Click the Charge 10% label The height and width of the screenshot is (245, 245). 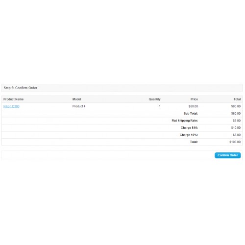click(189, 135)
